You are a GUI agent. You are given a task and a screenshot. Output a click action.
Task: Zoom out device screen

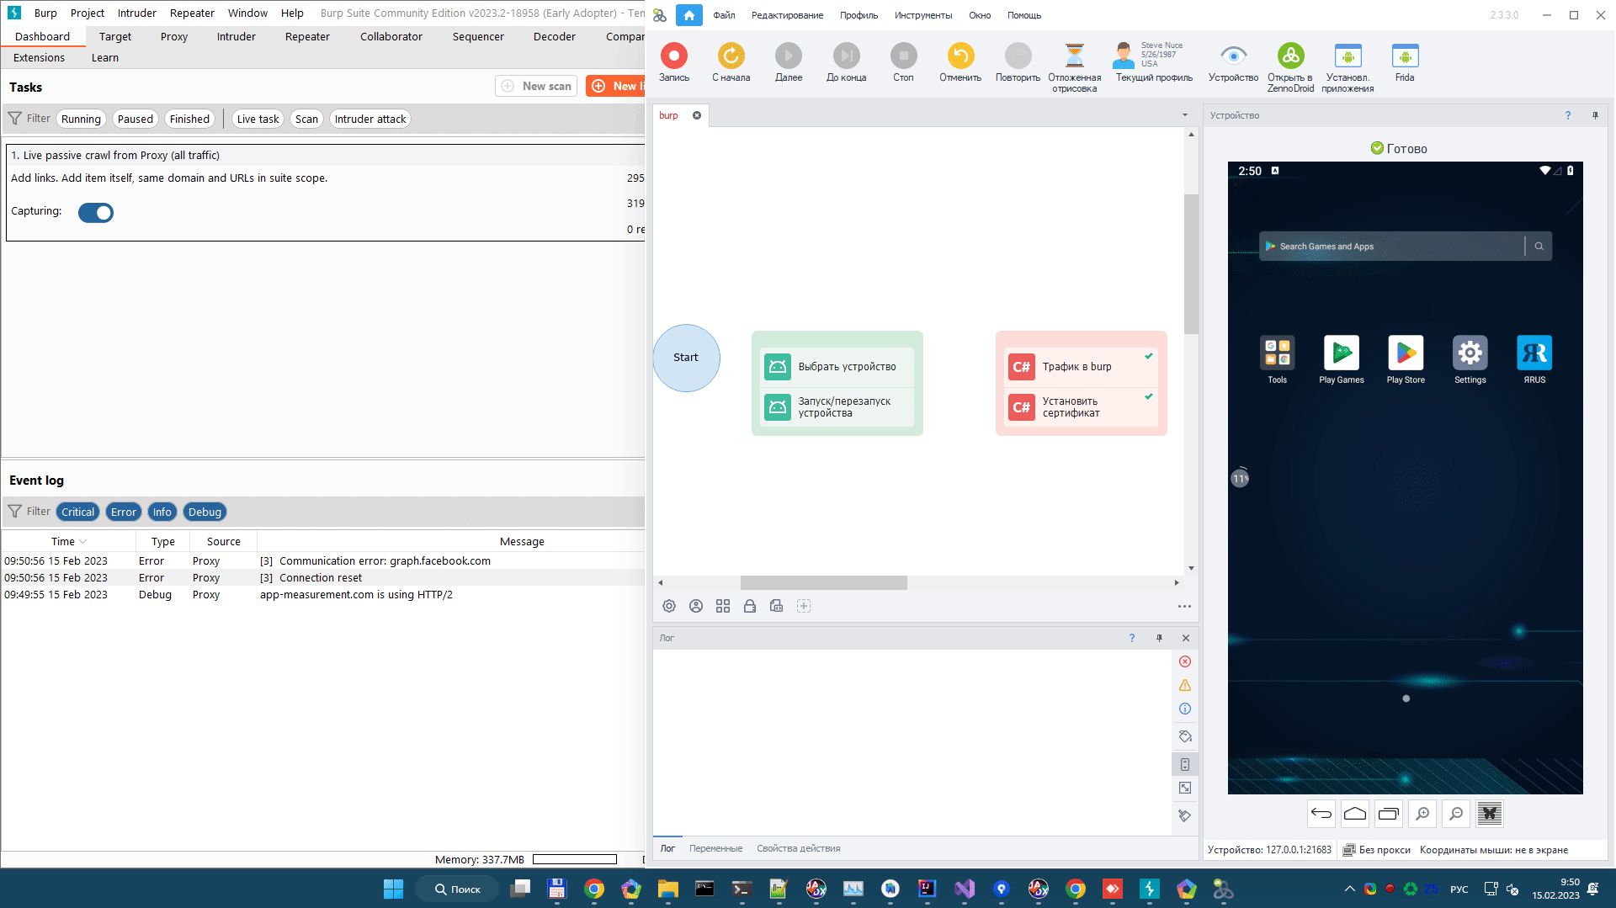pos(1456,813)
